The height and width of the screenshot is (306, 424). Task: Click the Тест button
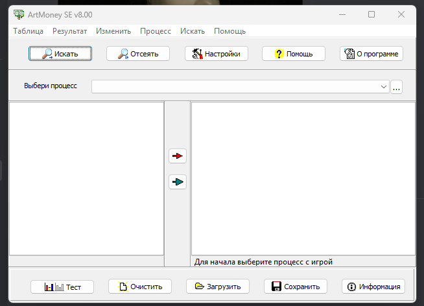click(x=62, y=287)
